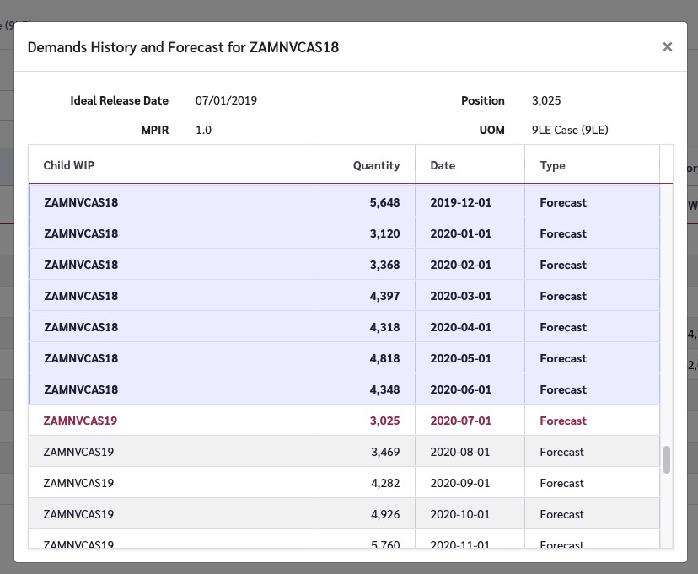Screen dimensions: 698x574
Task: Select the forecast row dated 2020-02-01
Action: click(344, 265)
